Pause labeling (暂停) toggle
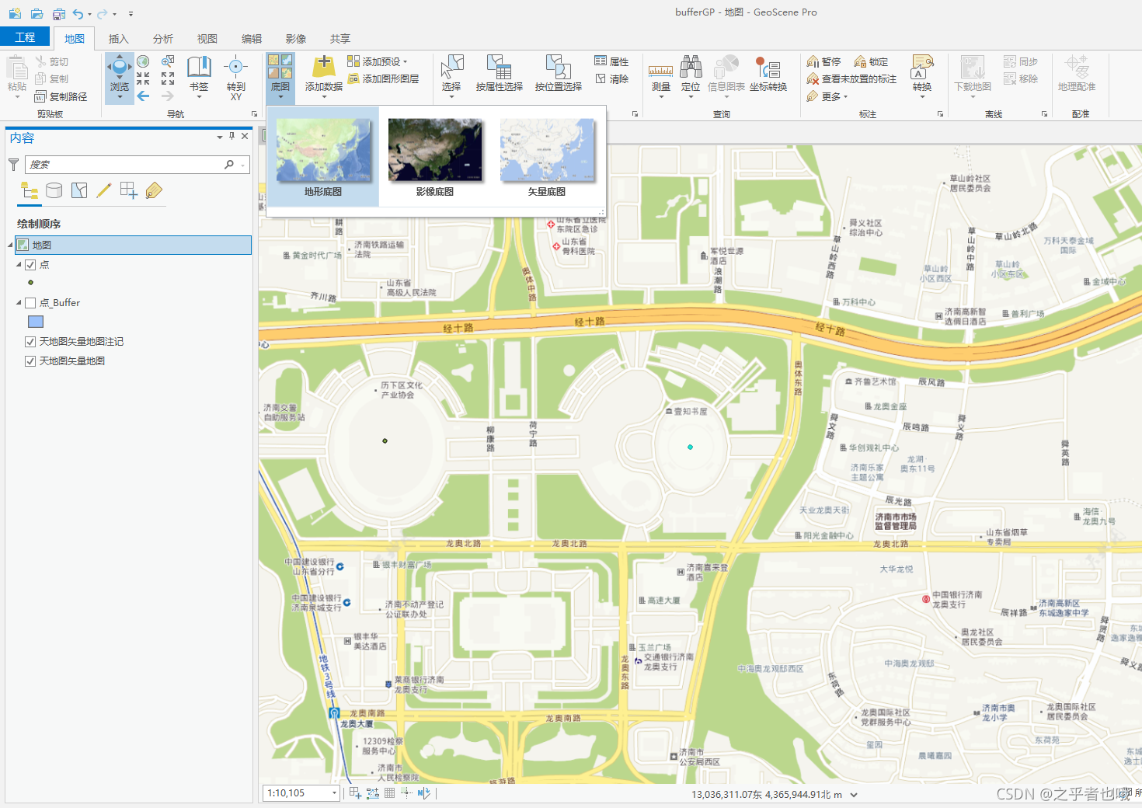Image resolution: width=1142 pixels, height=808 pixels. click(823, 61)
